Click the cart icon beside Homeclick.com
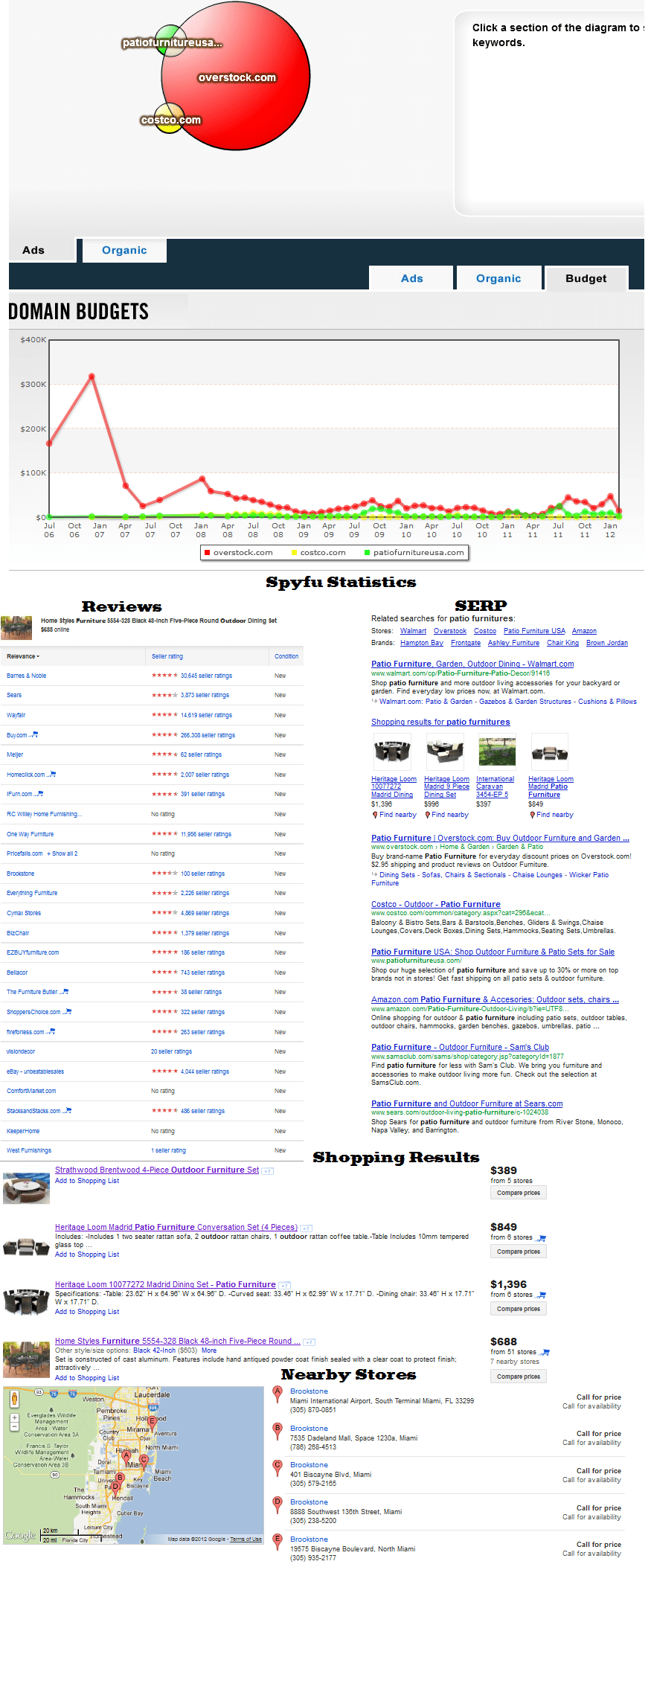651x1692 pixels. click(x=52, y=775)
